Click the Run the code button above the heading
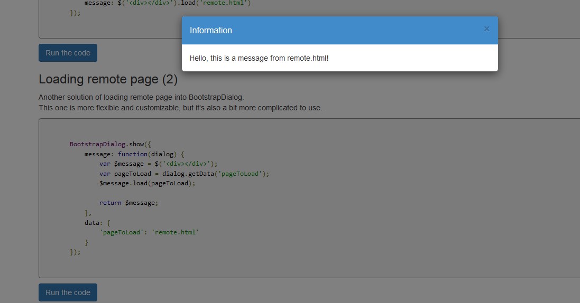Viewport: 580px width, 303px height. pos(68,53)
